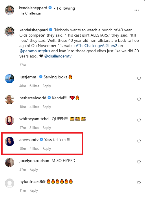Image resolution: width=145 pixels, height=198 pixels.
Task: Tap the heart beside nylonfreak069's comment
Action: point(139,183)
